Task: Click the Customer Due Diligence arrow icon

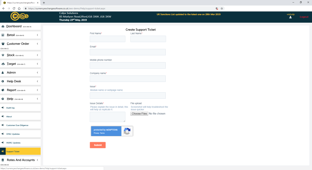Action: [x=3, y=125]
